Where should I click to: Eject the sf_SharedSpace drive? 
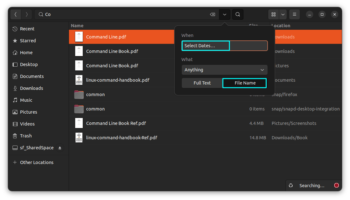pyautogui.click(x=60, y=148)
